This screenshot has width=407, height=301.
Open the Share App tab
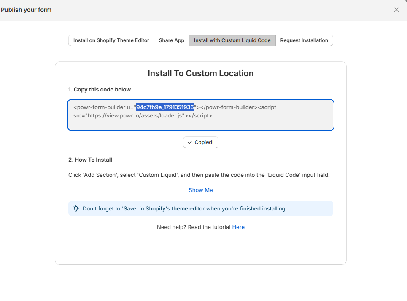[172, 40]
